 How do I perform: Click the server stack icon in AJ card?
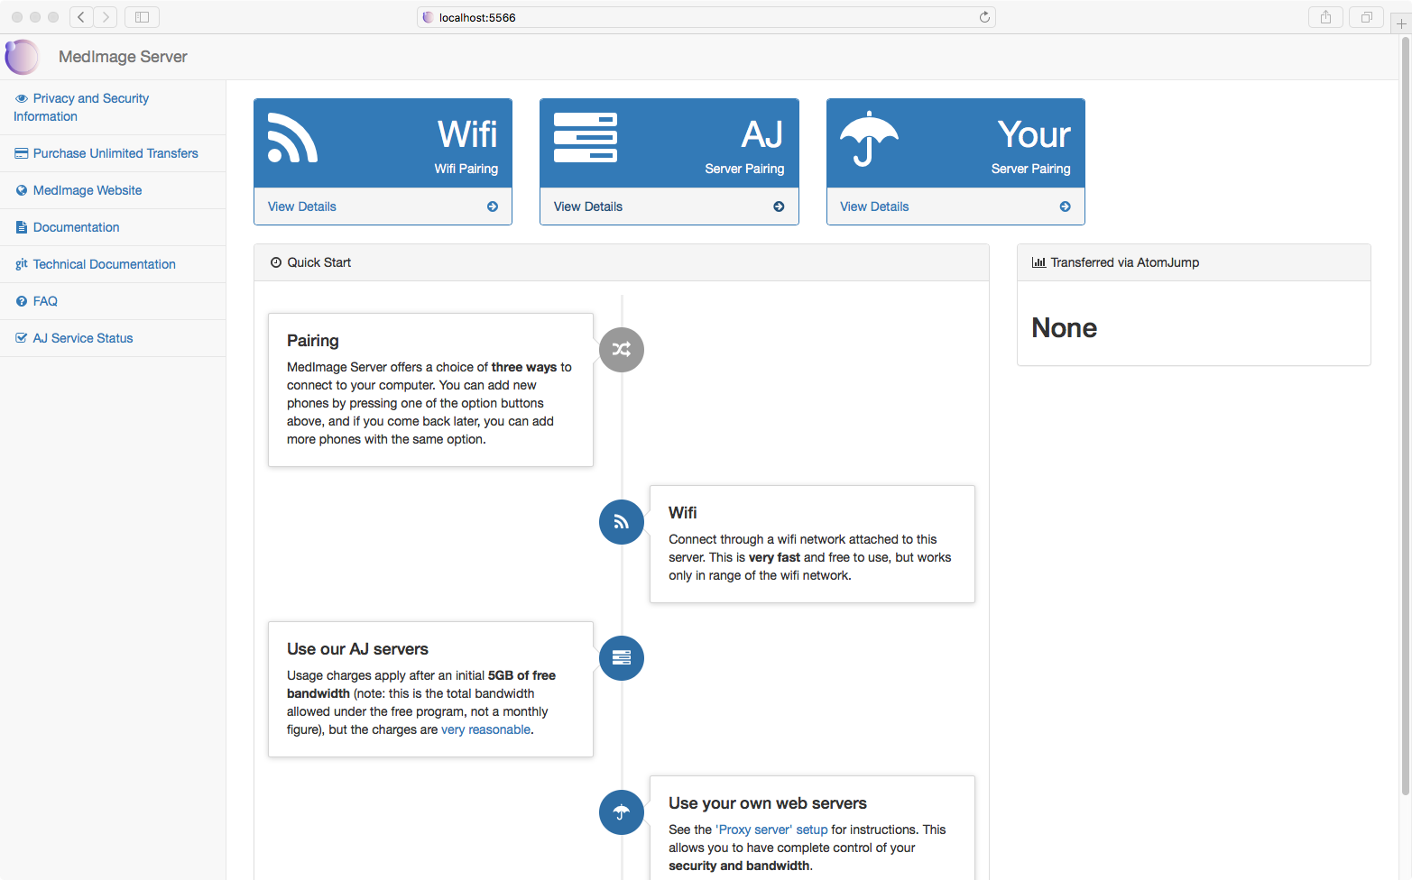pos(586,138)
